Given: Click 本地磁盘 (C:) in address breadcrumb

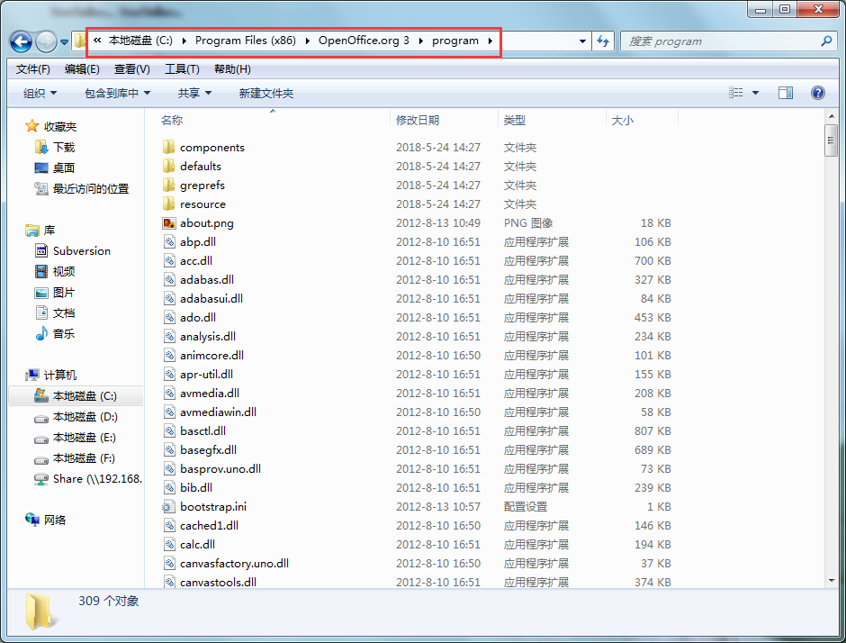Looking at the screenshot, I should click(140, 41).
